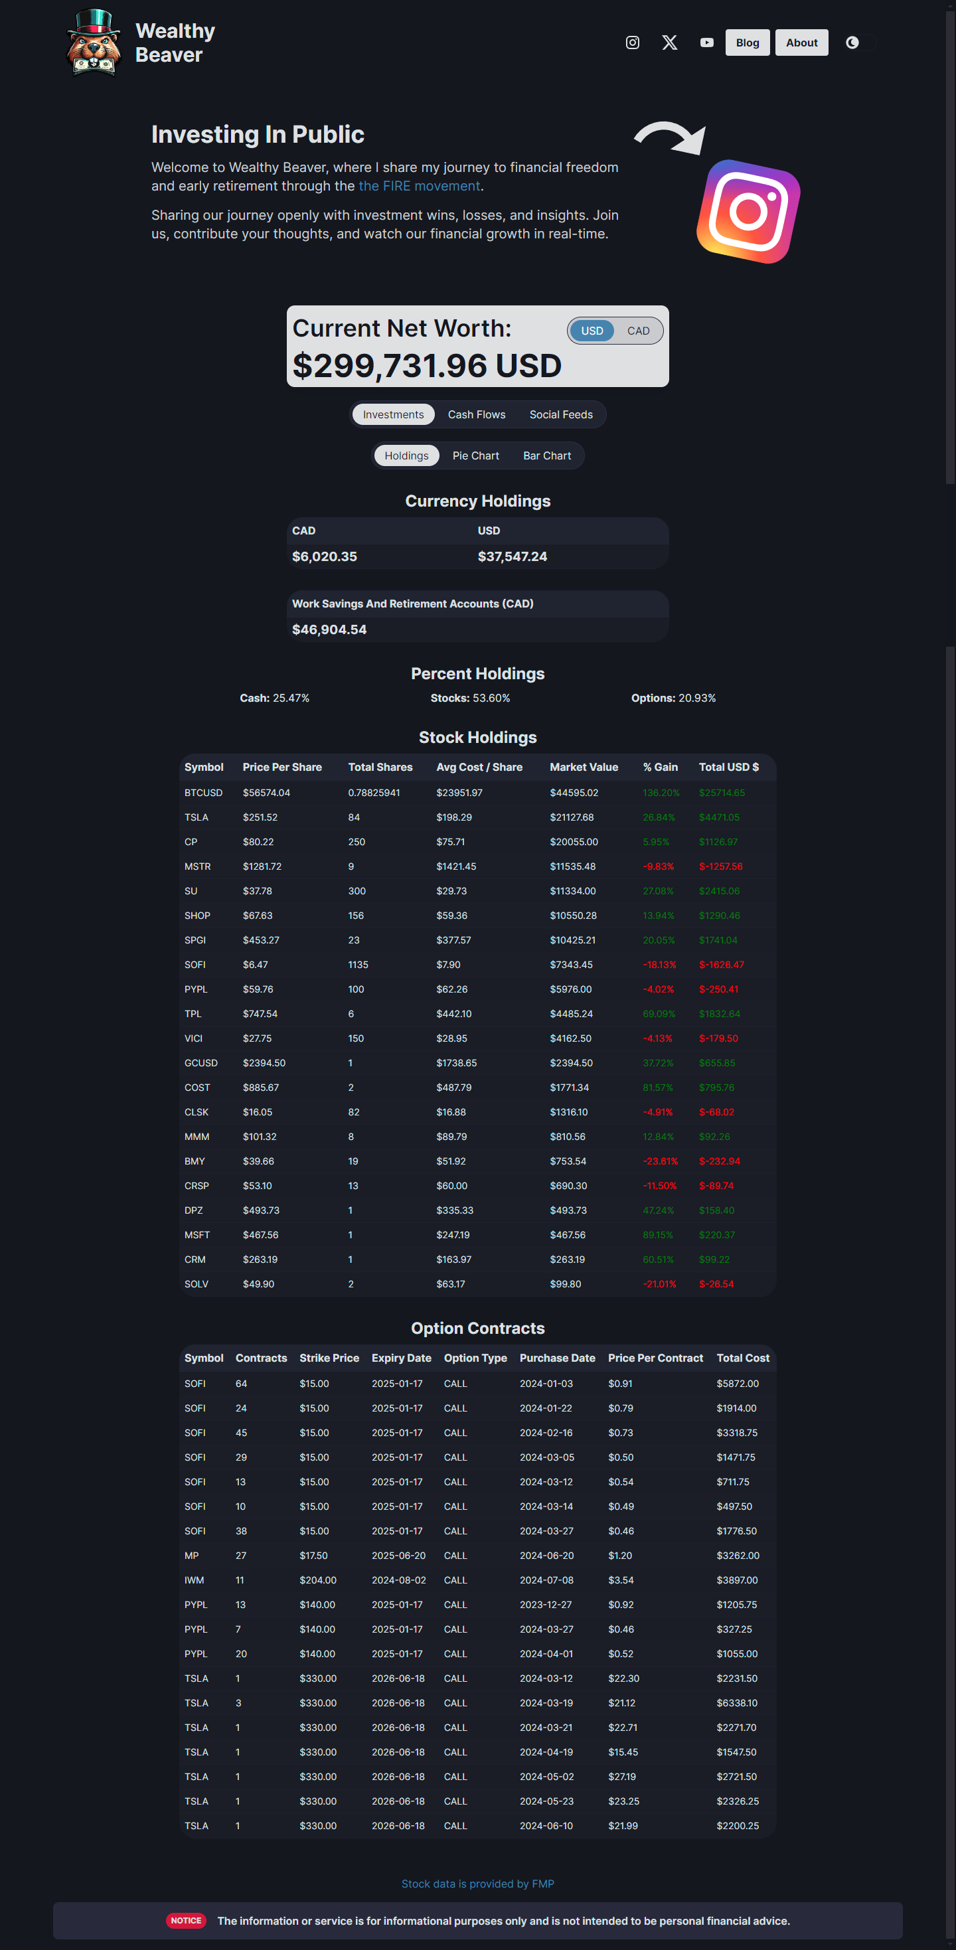Click the 2023-12-27 purchase date
The width and height of the screenshot is (956, 1950).
545,1605
